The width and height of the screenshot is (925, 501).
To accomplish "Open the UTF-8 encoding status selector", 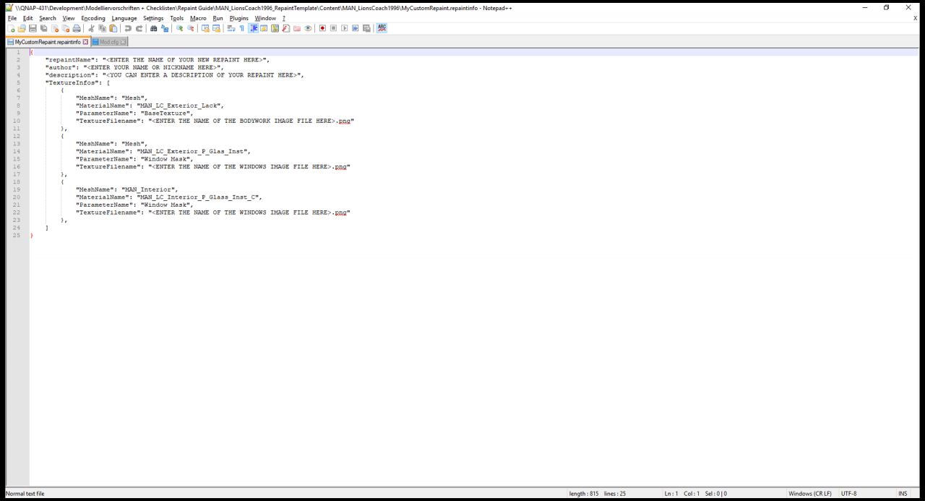I will tap(848, 494).
